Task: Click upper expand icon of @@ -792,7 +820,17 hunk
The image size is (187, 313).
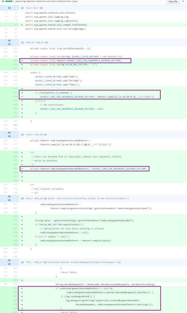Action: point(10,261)
